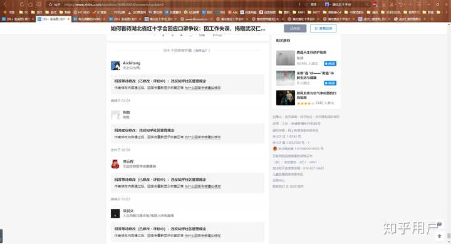The height and width of the screenshot is (244, 451).
Task: Click the explanation link in Architang's answer notice
Action: coord(202,88)
